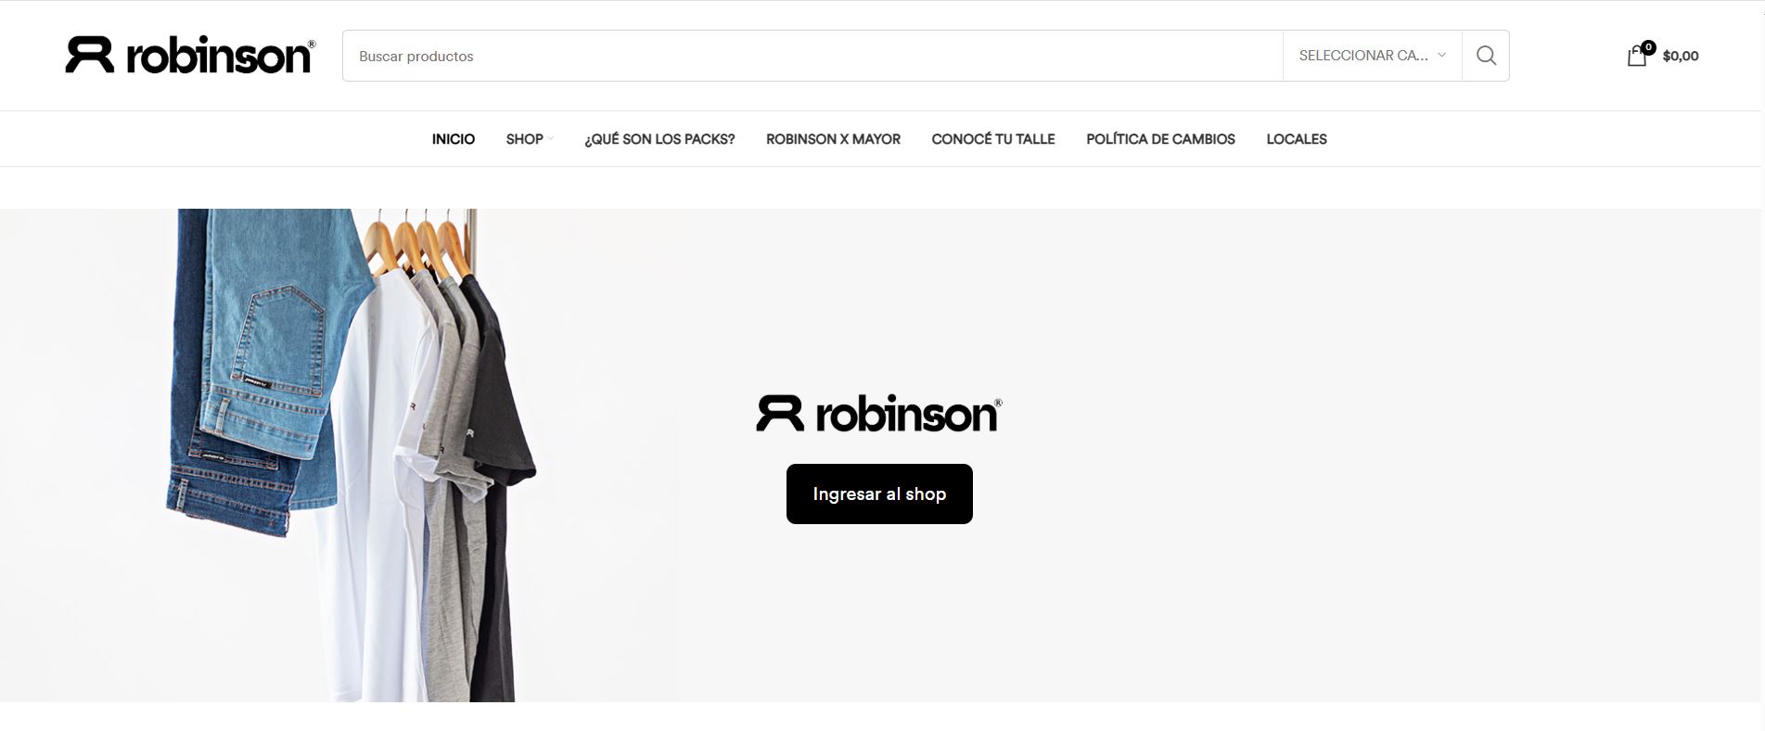This screenshot has height=731, width=1765.
Task: Click Ingresar al shop button
Action: tap(879, 494)
